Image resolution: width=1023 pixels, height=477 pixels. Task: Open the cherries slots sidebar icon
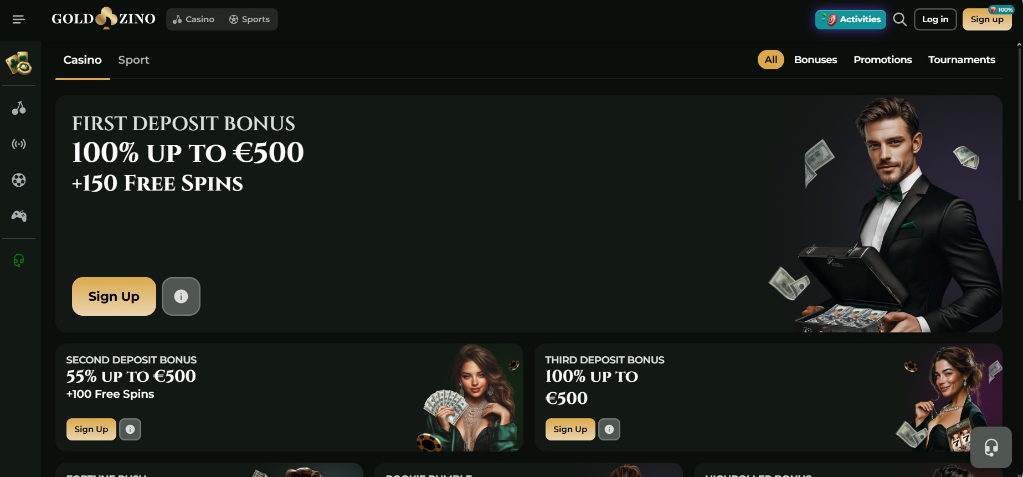tap(19, 108)
